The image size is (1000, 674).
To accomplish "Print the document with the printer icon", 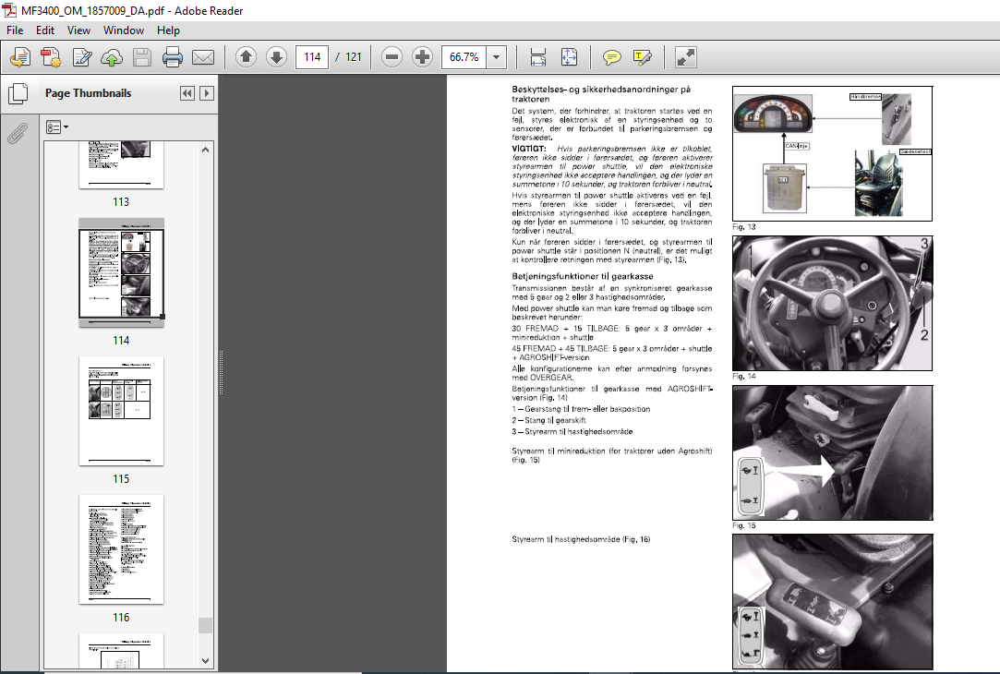I will tap(172, 57).
